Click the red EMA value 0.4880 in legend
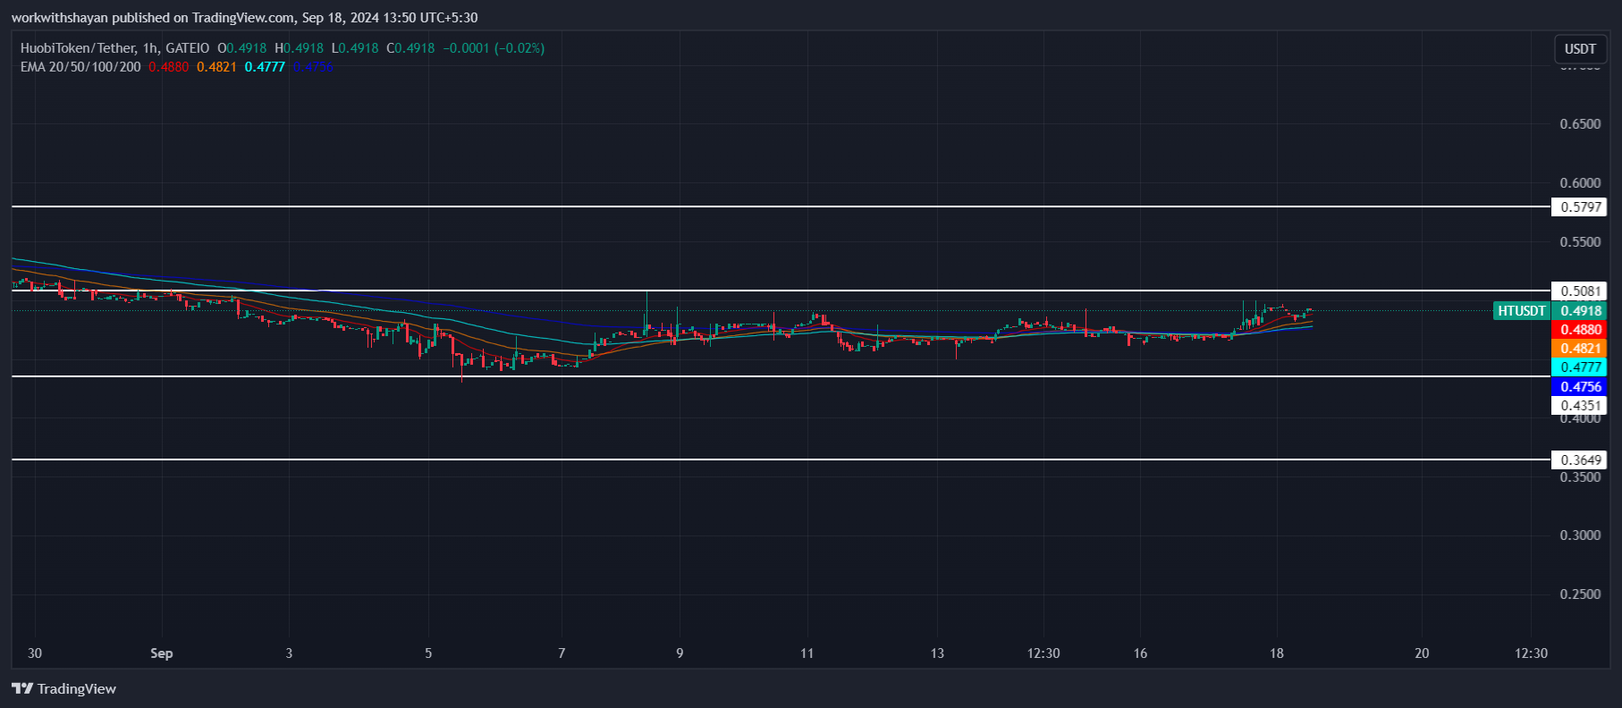 point(169,67)
